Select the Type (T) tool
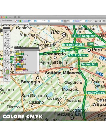 tap(8, 37)
